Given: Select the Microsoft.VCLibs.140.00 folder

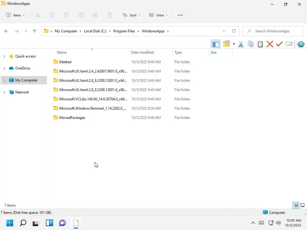Looking at the screenshot, I should click(x=93, y=99).
